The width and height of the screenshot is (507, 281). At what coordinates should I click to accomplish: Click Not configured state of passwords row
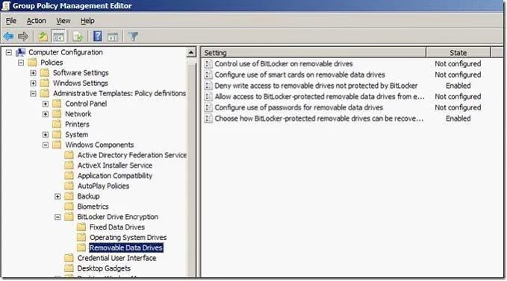pyautogui.click(x=458, y=108)
